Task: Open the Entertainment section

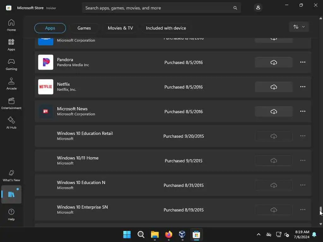Action: tap(11, 103)
